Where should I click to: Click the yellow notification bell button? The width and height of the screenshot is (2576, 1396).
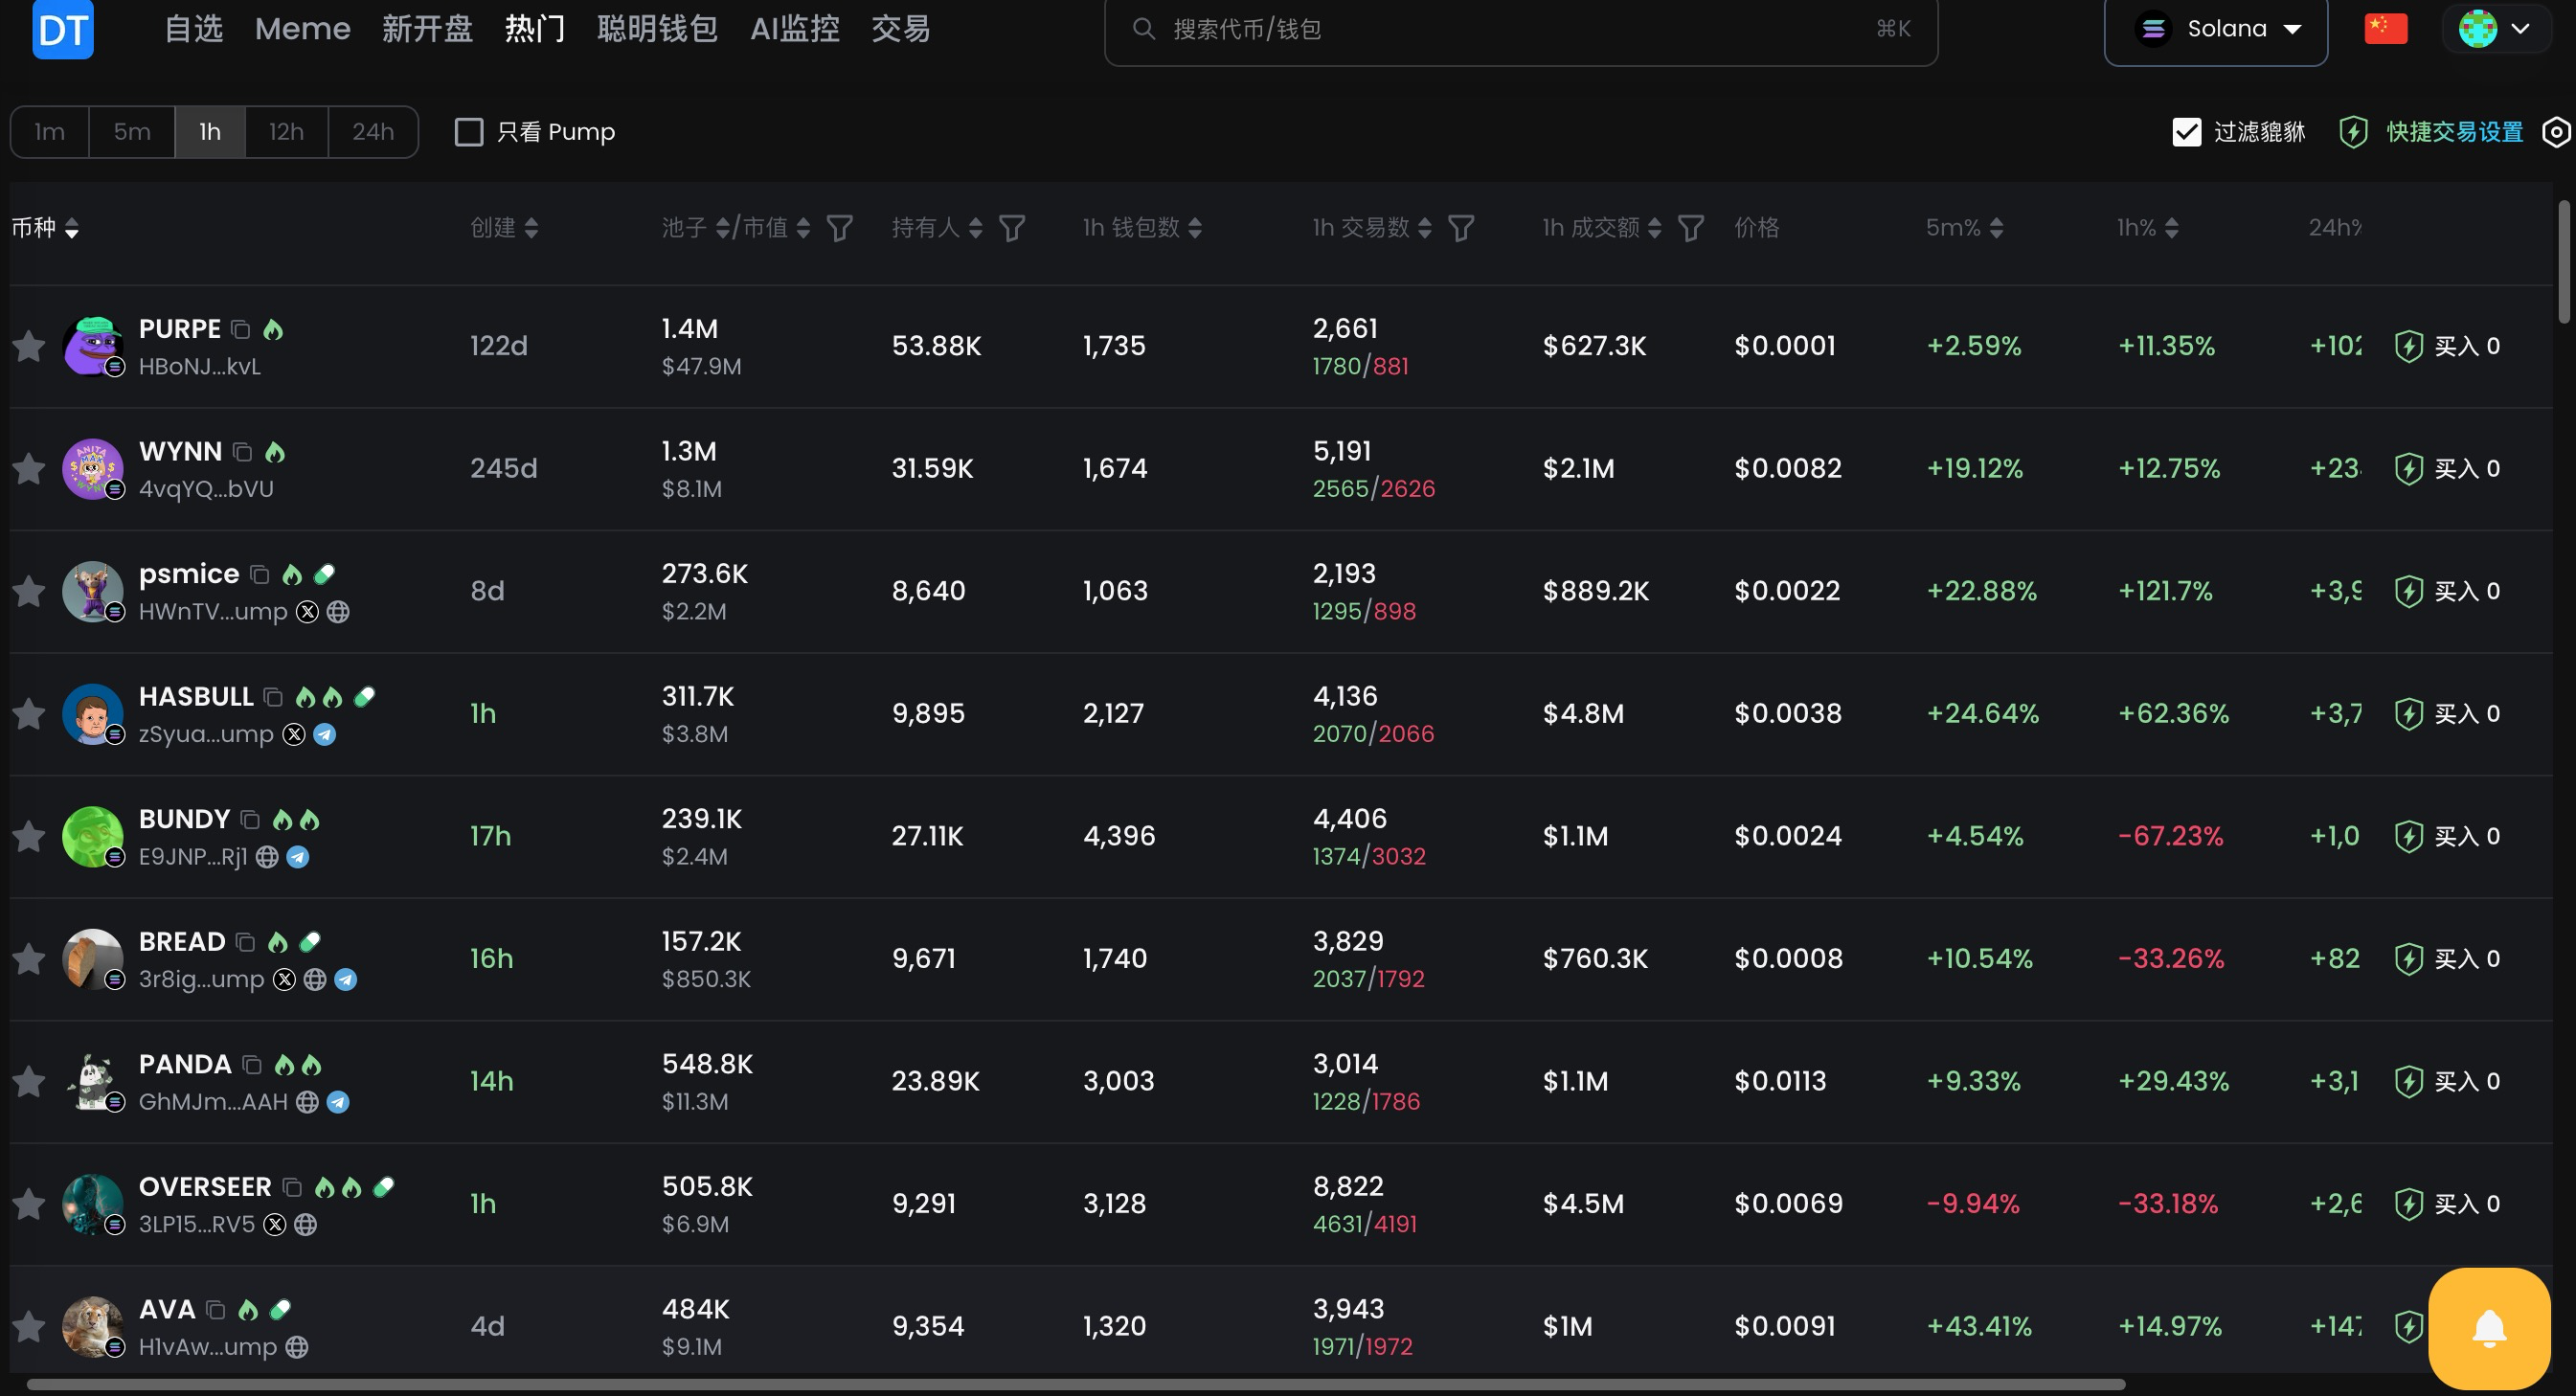pos(2488,1328)
